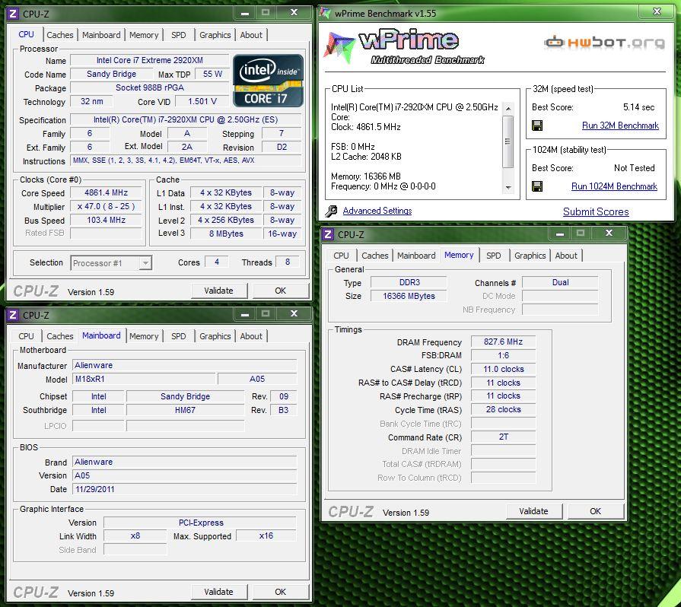Click the Intel Core i7 inside logo
Image resolution: width=681 pixels, height=607 pixels.
(x=268, y=81)
